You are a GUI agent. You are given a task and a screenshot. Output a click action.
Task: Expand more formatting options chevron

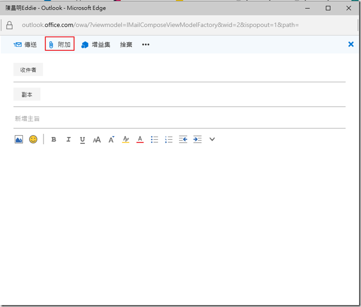[x=212, y=139]
